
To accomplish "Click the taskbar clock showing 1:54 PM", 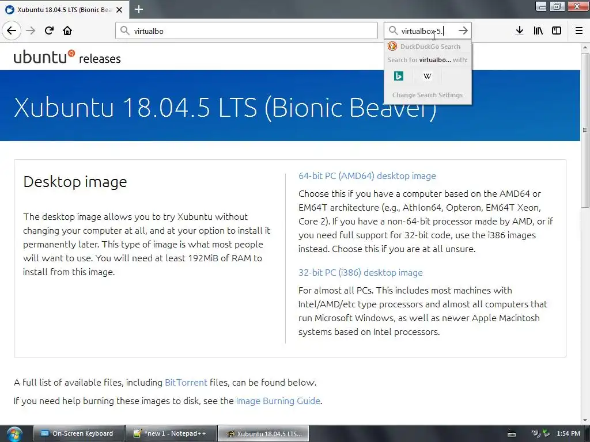I will click(x=568, y=434).
